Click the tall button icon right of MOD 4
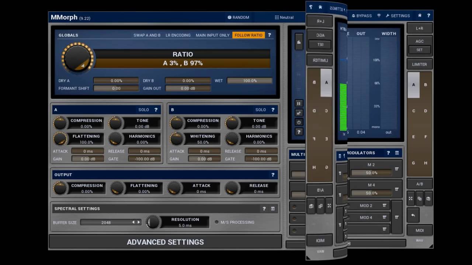The height and width of the screenshot is (265, 472). [x=397, y=217]
